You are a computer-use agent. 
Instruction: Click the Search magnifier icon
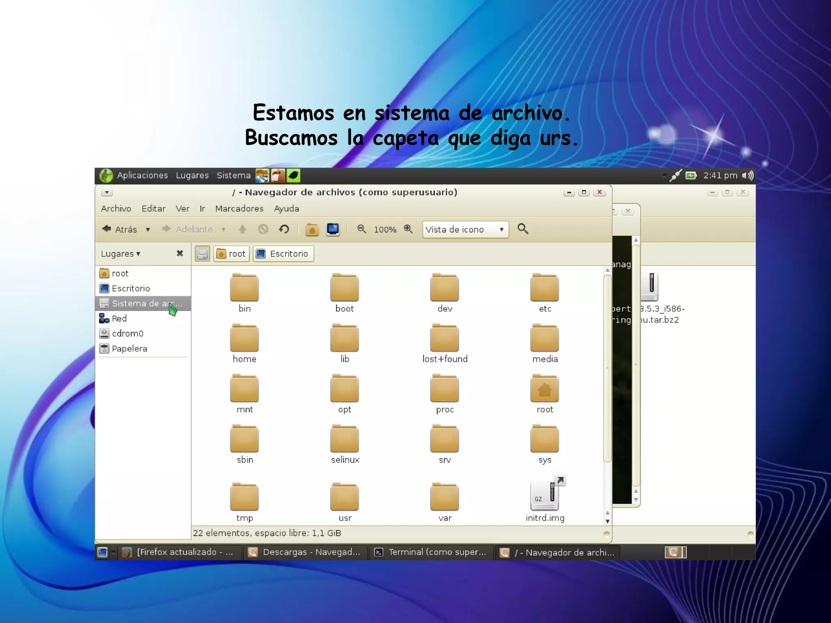pyautogui.click(x=523, y=229)
